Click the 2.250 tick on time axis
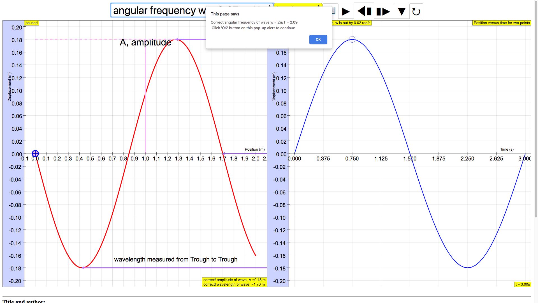This screenshot has height=303, width=538. point(467,159)
